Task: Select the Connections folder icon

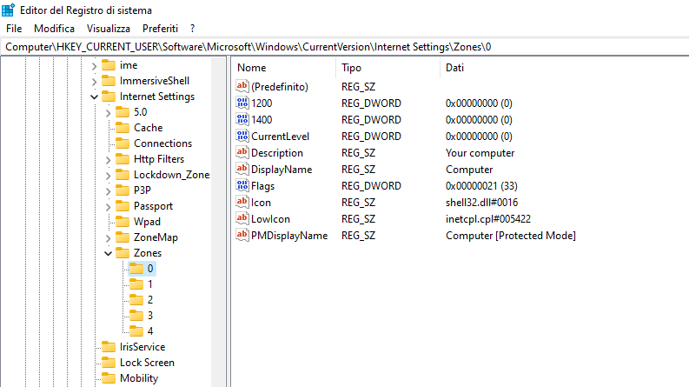Action: click(123, 143)
